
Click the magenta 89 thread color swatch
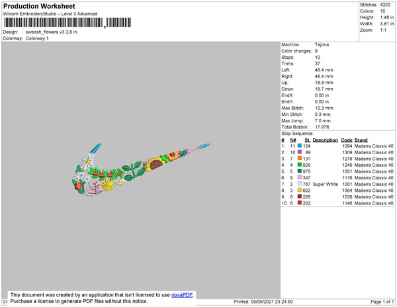300,152
